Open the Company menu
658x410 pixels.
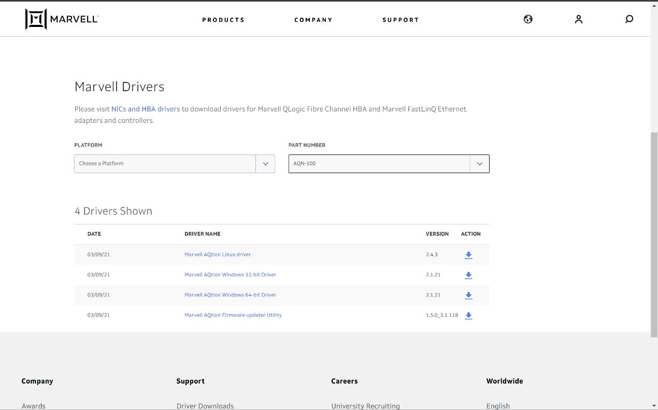pyautogui.click(x=313, y=20)
